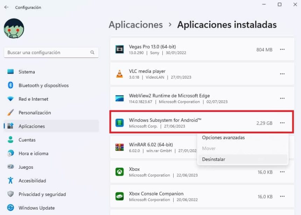Select Desinstalar in the context menu

pyautogui.click(x=243, y=159)
